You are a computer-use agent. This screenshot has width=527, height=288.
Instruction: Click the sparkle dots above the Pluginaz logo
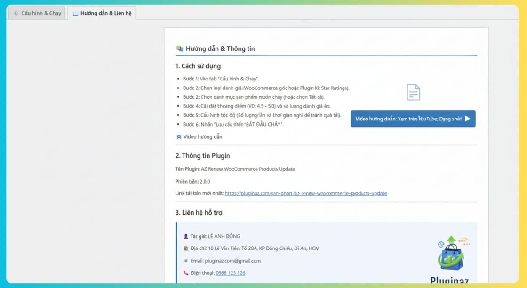(x=464, y=241)
